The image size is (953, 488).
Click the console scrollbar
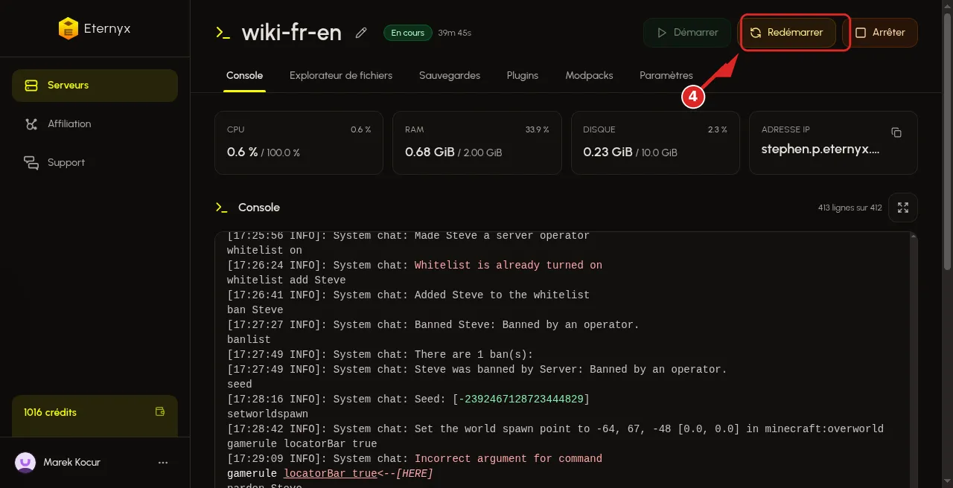[x=914, y=361]
